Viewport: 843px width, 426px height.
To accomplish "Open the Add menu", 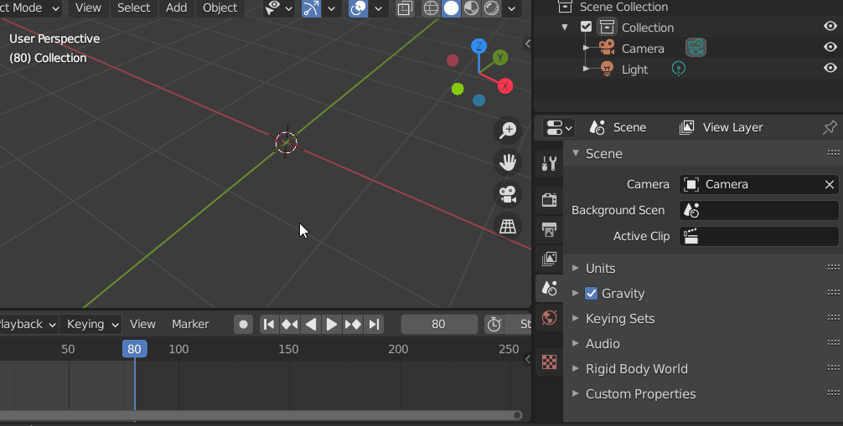I will 176,8.
